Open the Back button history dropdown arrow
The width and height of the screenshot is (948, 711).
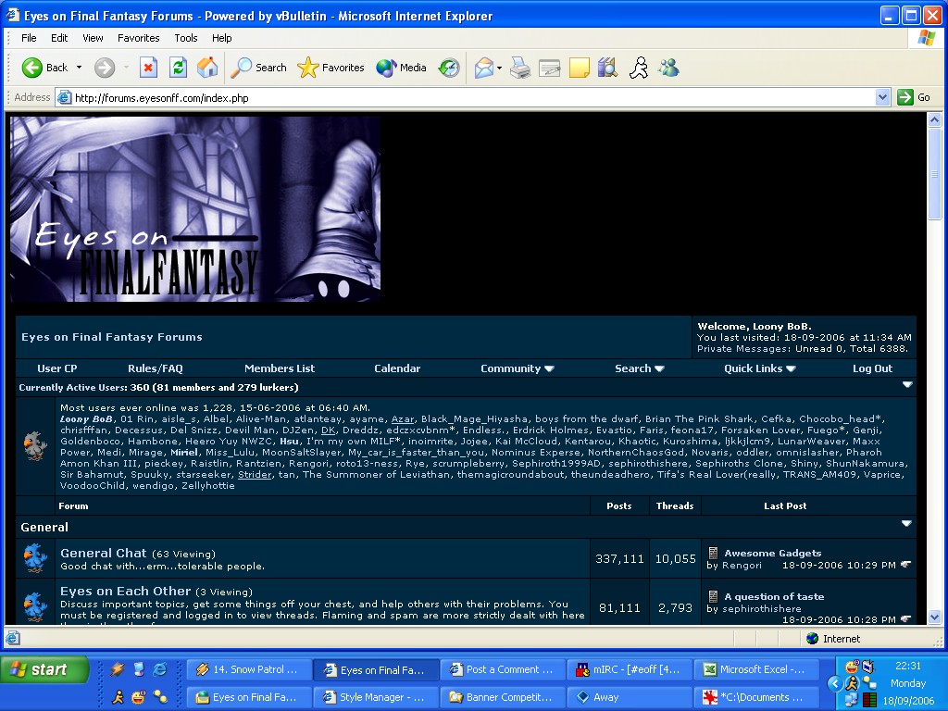[x=80, y=68]
